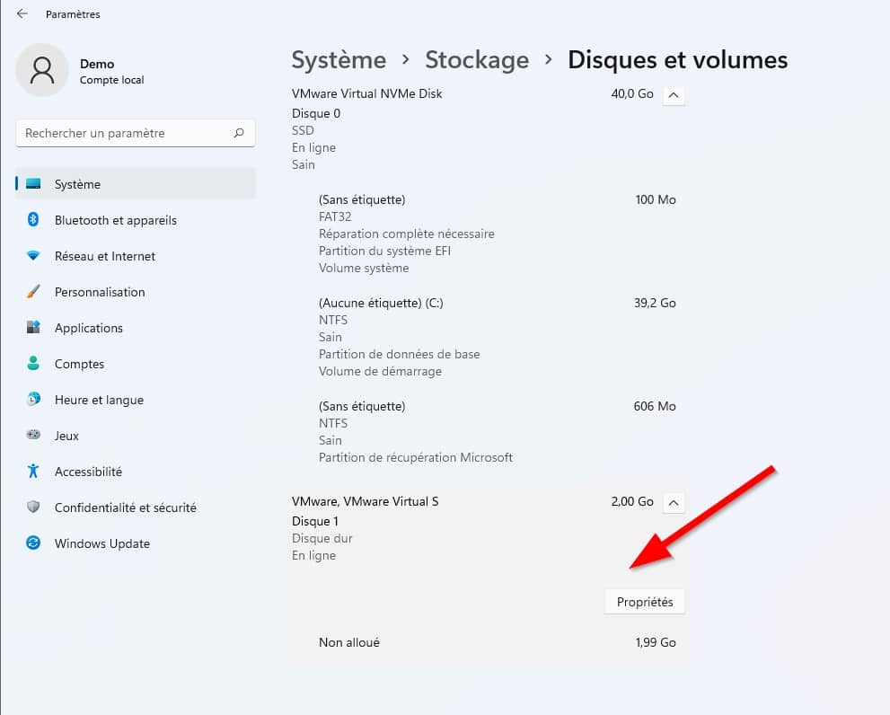Navigate to Système in the breadcrumb

tap(339, 60)
